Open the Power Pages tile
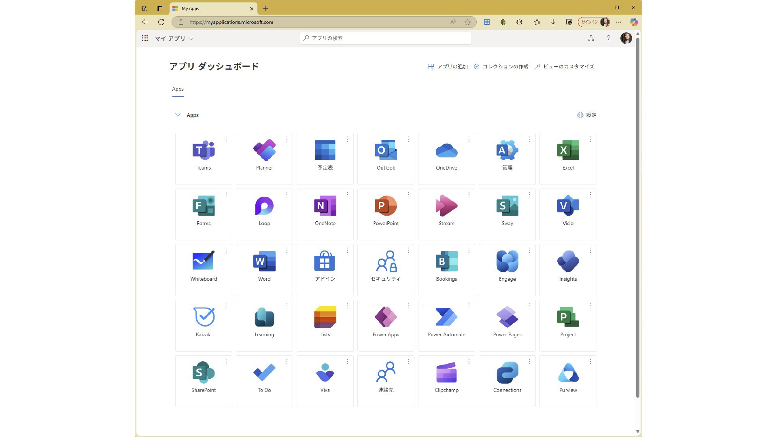The image size is (777, 437). [x=507, y=326]
